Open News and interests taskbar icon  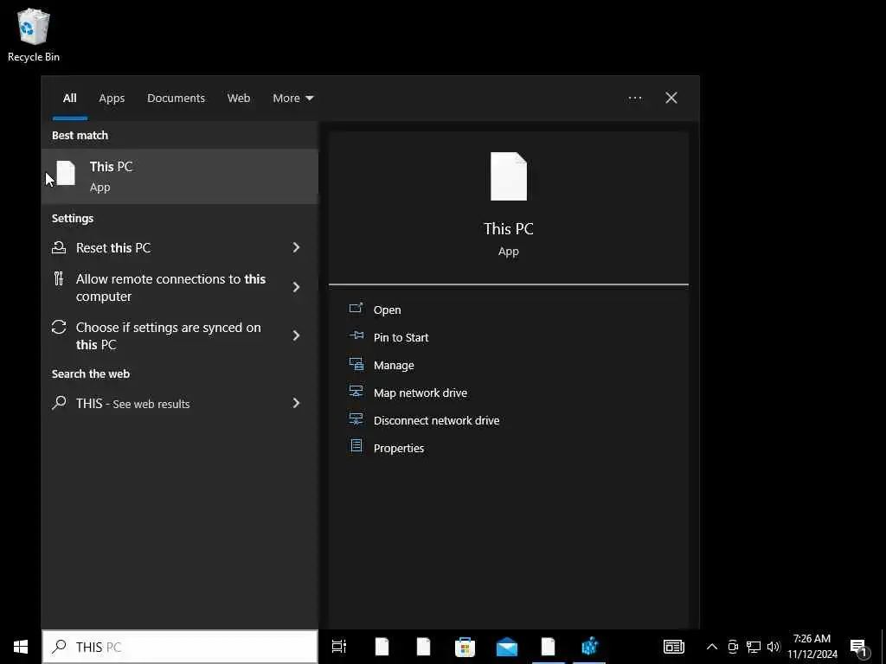pyautogui.click(x=673, y=647)
